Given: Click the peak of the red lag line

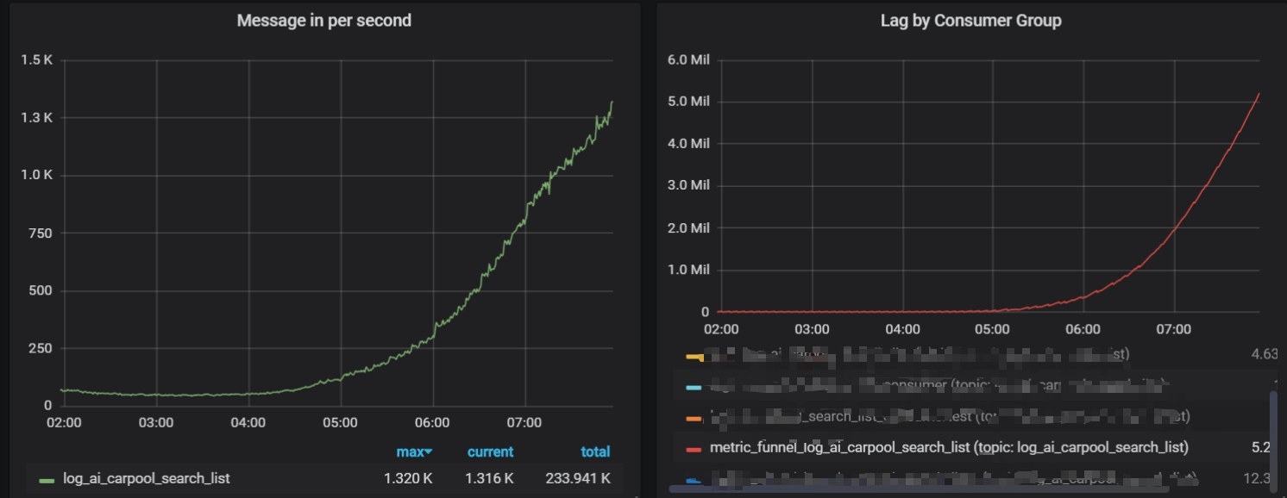Looking at the screenshot, I should coord(1259,94).
